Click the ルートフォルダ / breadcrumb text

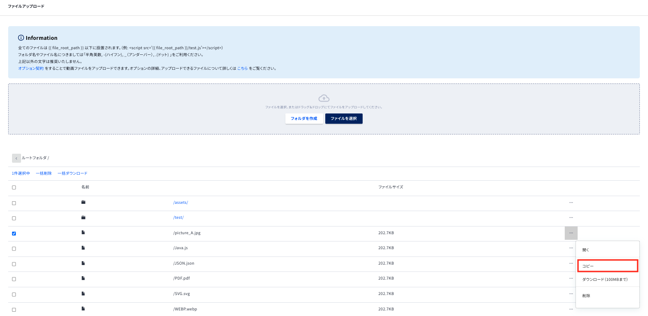(x=36, y=158)
